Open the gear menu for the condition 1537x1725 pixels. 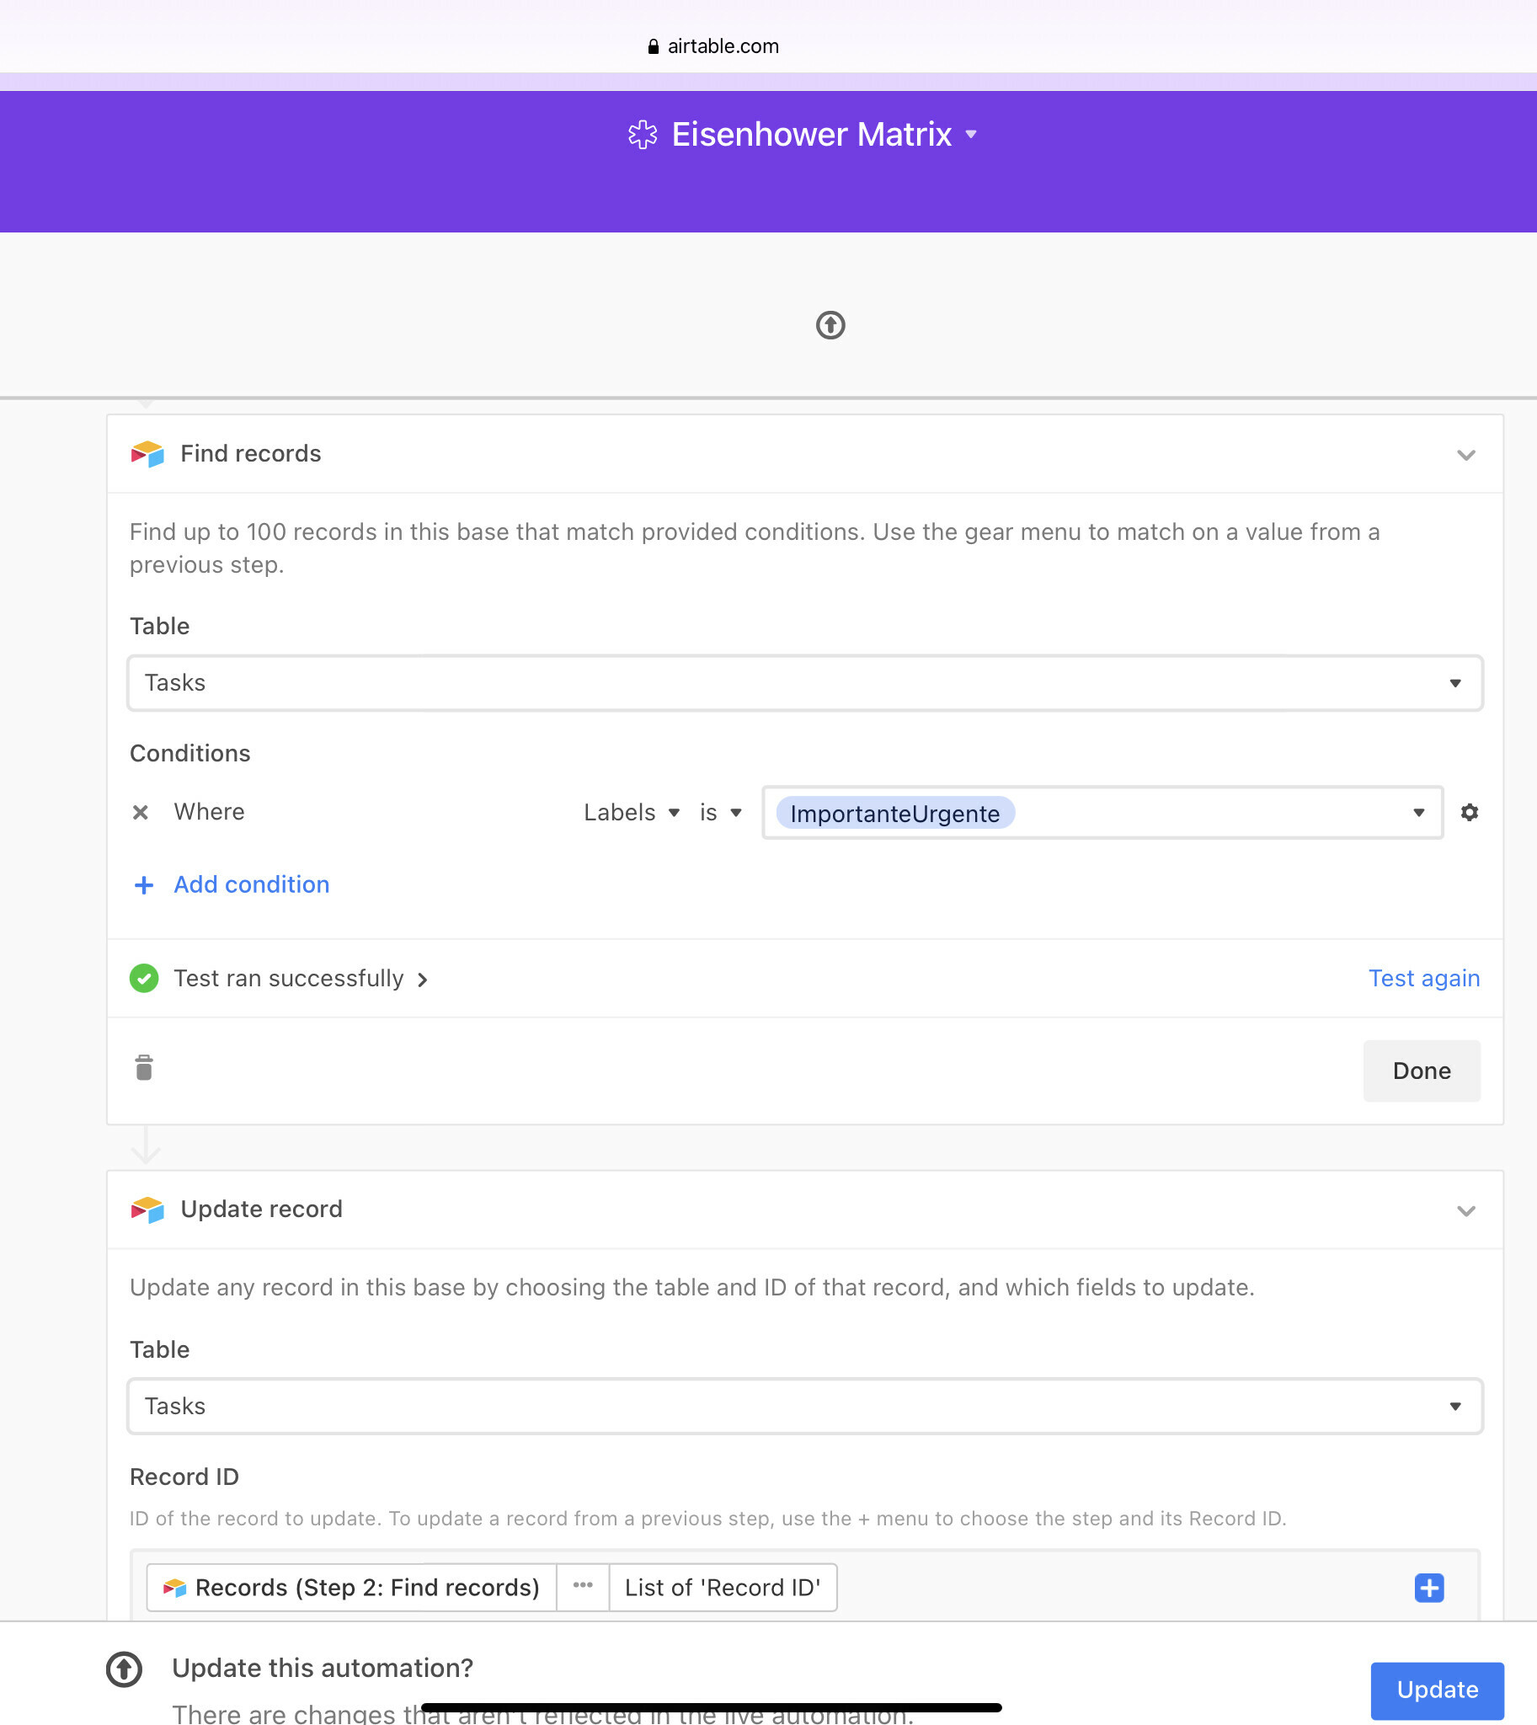point(1470,813)
